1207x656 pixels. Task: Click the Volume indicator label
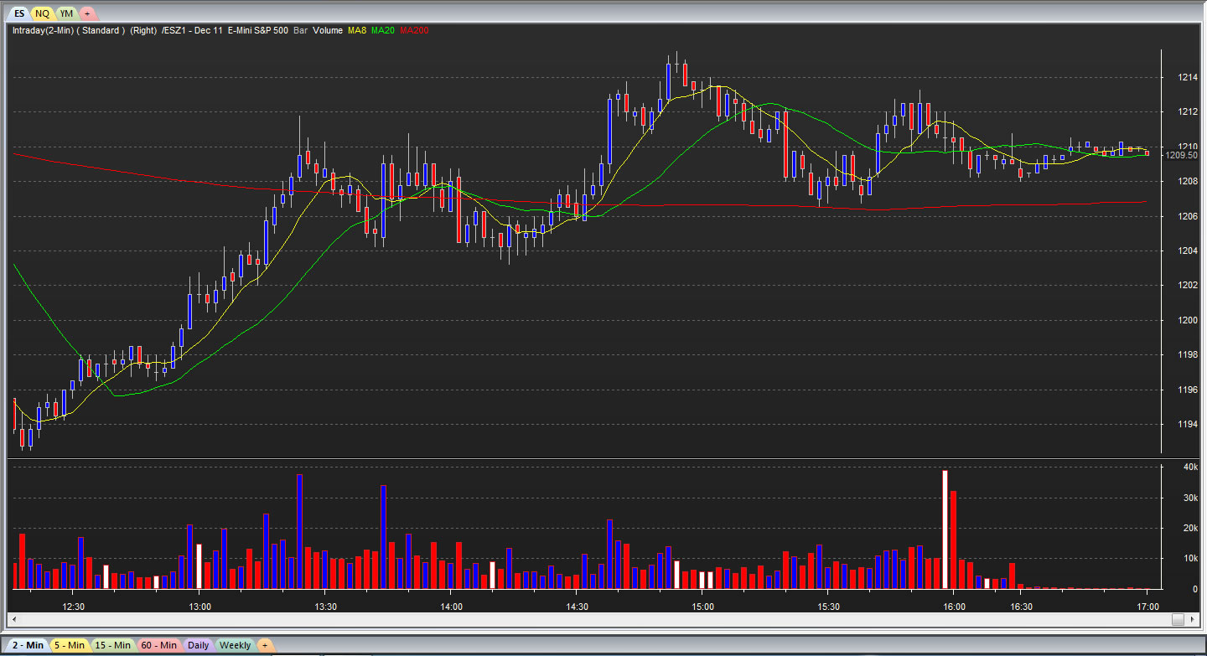328,30
